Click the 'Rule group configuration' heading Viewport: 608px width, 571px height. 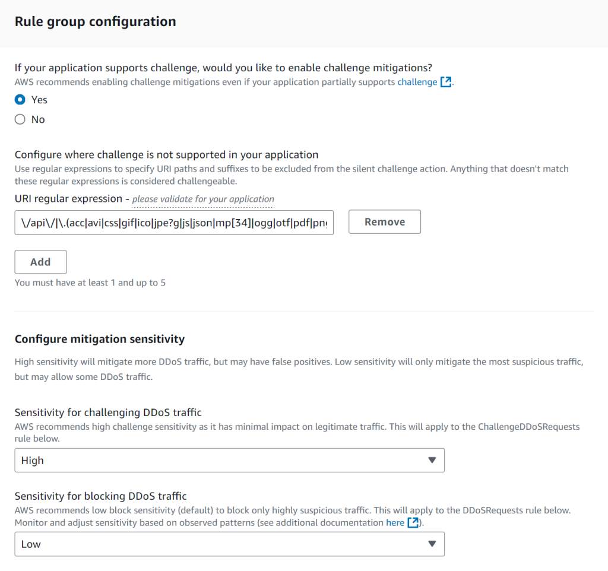[95, 21]
